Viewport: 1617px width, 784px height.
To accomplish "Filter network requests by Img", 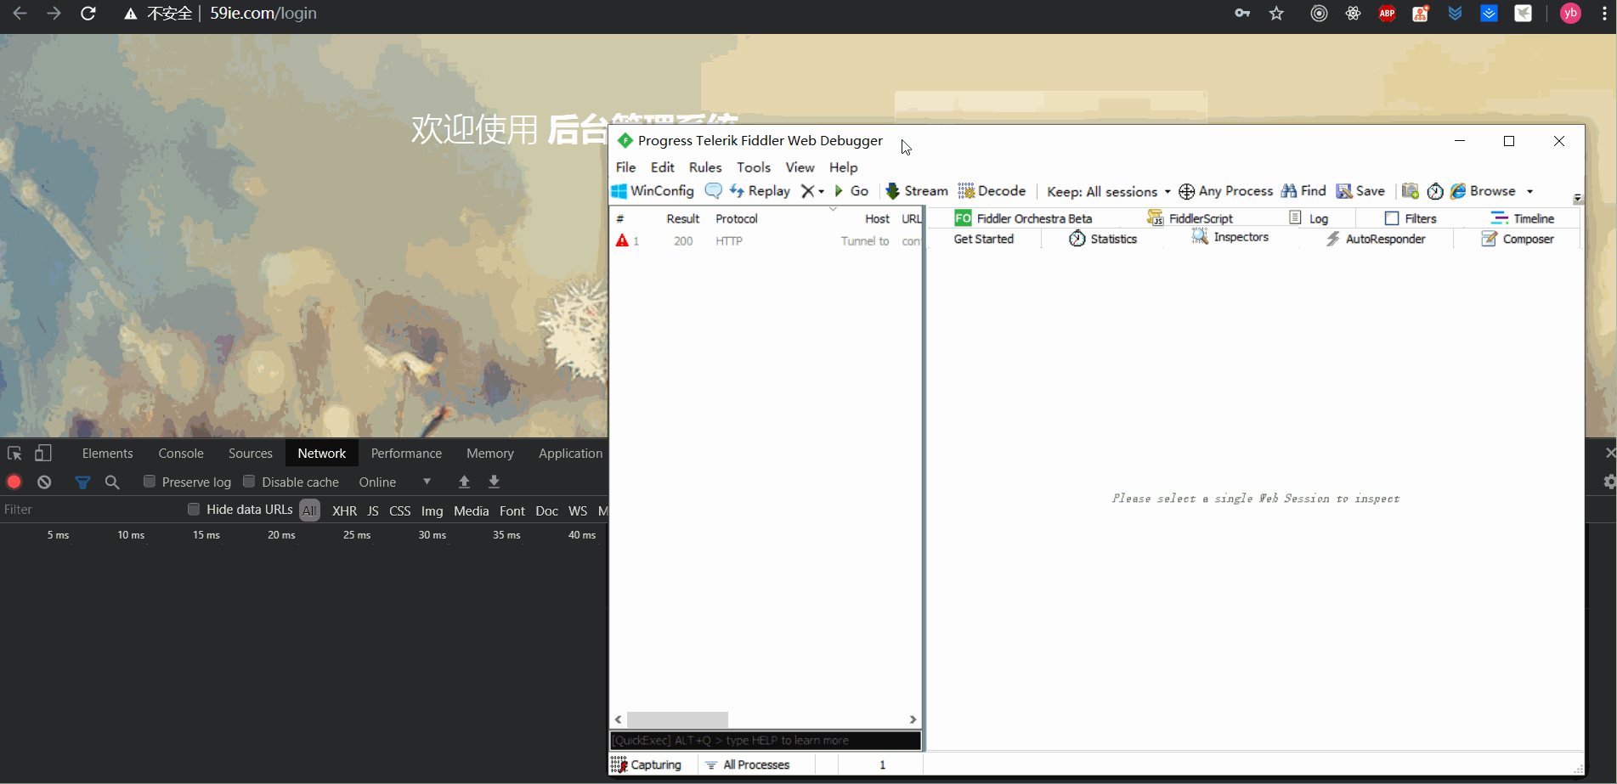I will click(432, 510).
